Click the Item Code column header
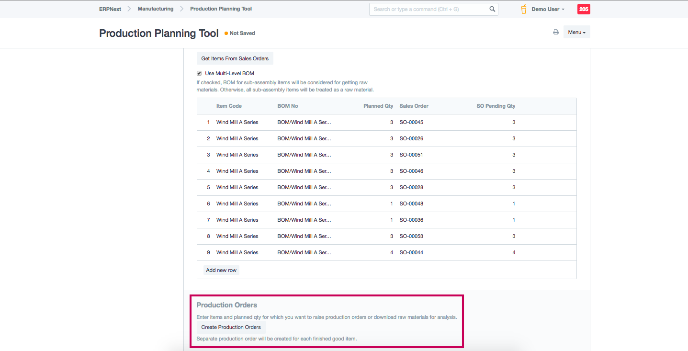Screen dimensions: 688x351 click(x=229, y=106)
